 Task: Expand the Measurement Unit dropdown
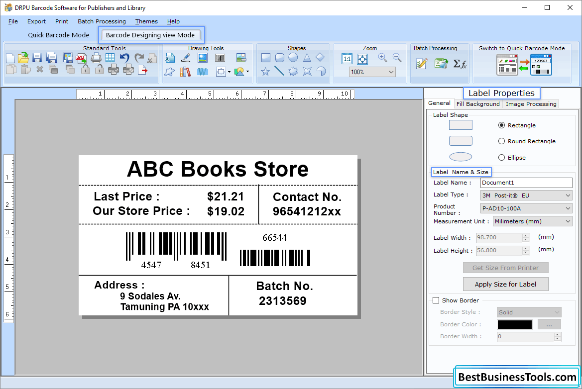(x=532, y=221)
